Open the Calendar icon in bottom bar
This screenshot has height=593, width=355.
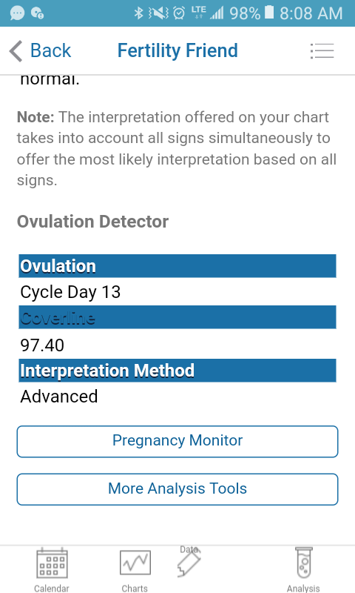coord(52,563)
